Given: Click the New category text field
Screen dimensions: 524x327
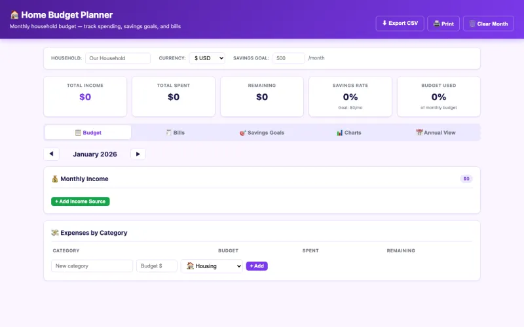Looking at the screenshot, I should [92, 266].
